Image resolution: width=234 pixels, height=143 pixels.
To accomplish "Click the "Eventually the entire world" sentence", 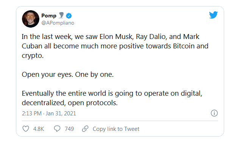I will pos(112,98).
